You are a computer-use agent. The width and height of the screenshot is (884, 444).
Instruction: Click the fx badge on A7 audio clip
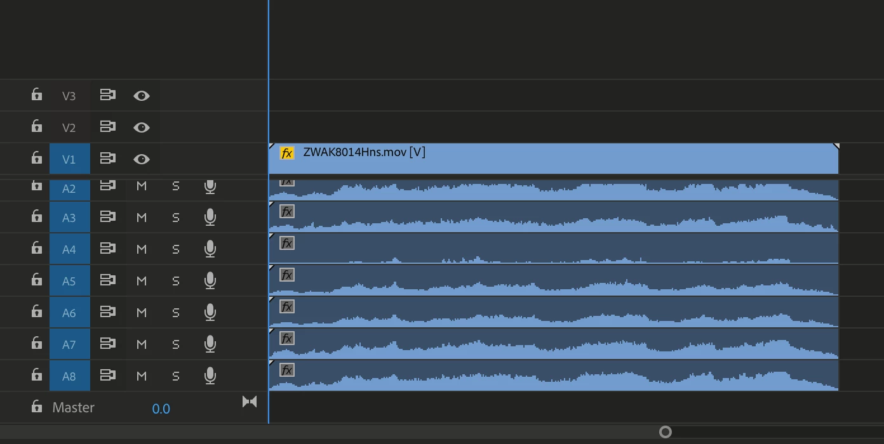(x=287, y=338)
